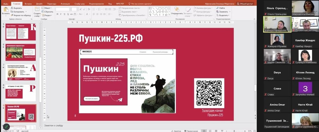The width and height of the screenshot is (319, 132).
Task: Click Вырезать (cut) scissors button
Action: [16, 8]
